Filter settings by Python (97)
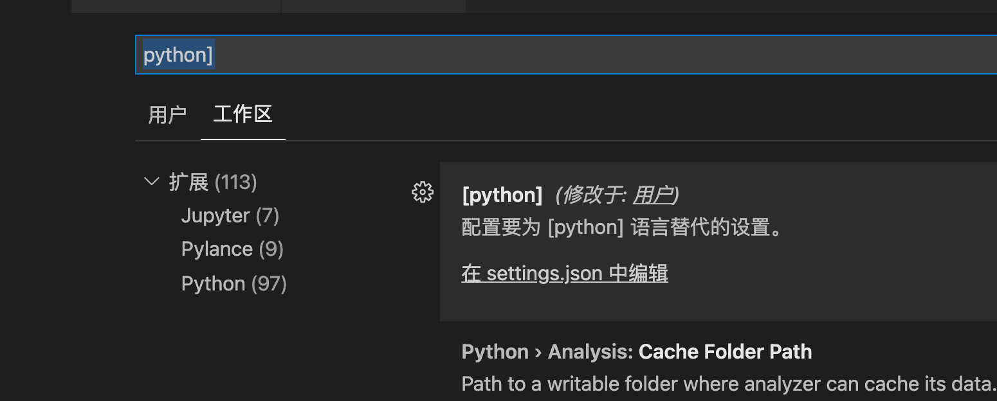This screenshot has width=997, height=401. click(x=234, y=283)
